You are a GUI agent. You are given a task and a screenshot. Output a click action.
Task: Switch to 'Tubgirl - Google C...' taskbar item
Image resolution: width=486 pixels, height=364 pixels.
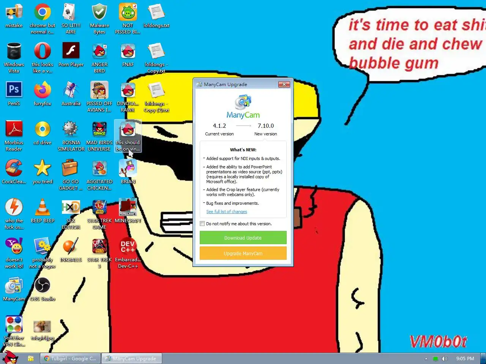click(x=70, y=358)
